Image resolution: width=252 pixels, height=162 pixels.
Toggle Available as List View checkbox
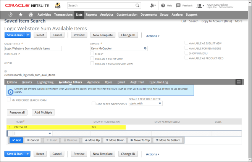[92, 59]
